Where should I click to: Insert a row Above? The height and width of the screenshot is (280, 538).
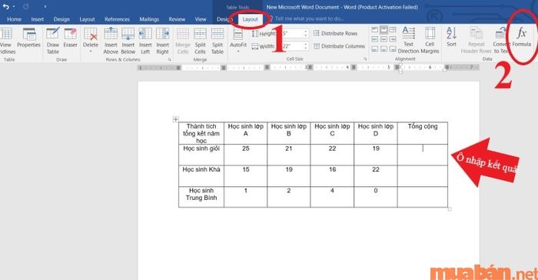[x=111, y=41]
